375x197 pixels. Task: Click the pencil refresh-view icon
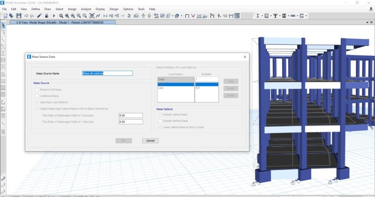tap(40, 16)
